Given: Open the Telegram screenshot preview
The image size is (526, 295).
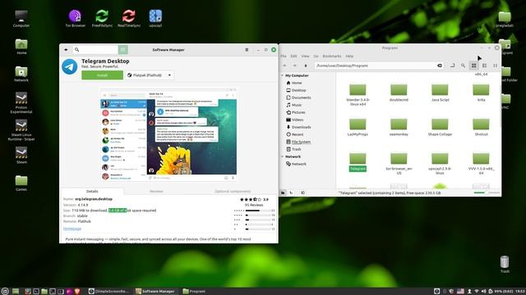Looking at the screenshot, I should coord(168,134).
